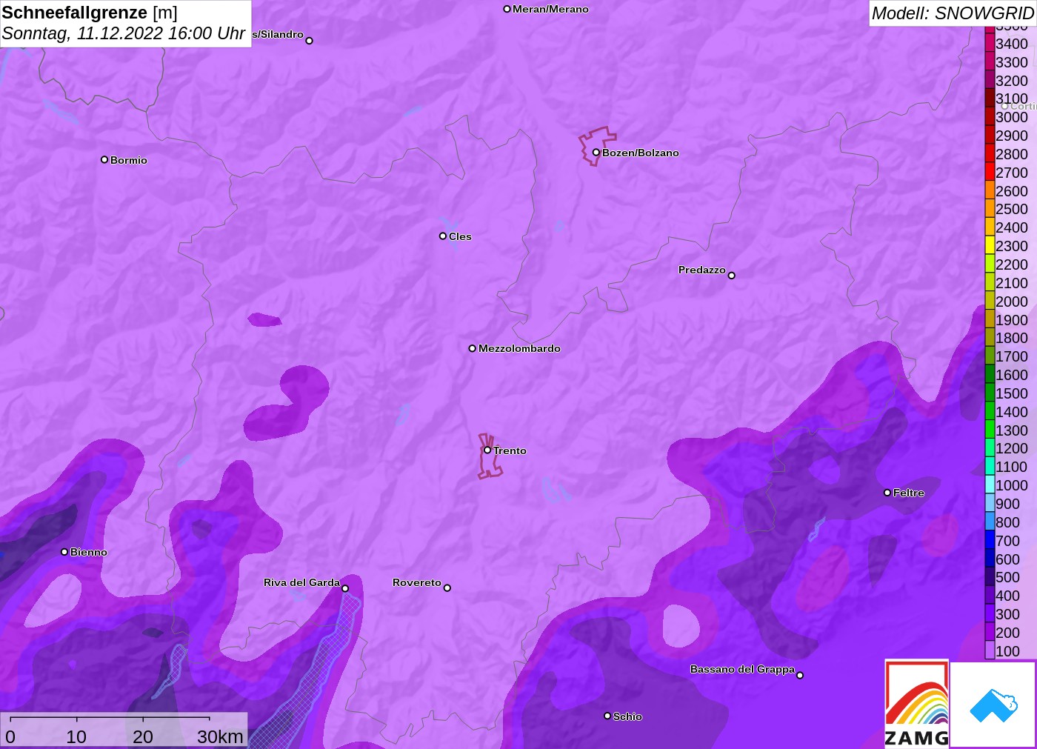Select the Meran/Merano city marker
Image resolution: width=1037 pixels, height=749 pixels.
click(x=507, y=9)
